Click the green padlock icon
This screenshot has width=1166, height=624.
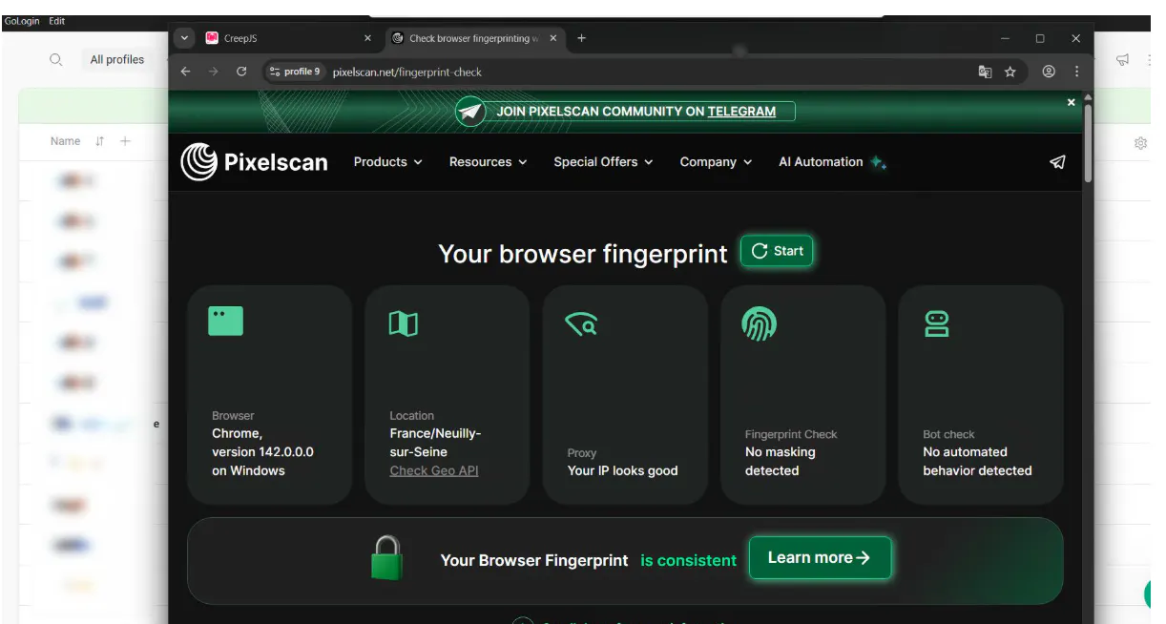(386, 558)
